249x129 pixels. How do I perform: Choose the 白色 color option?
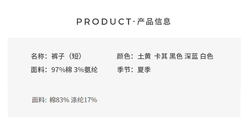click(x=207, y=56)
